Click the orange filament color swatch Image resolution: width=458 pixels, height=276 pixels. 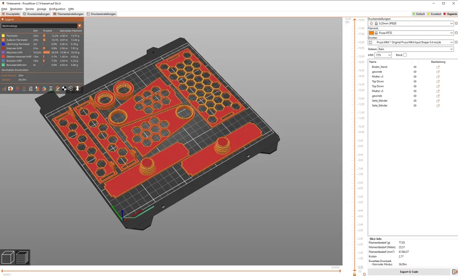[371, 33]
